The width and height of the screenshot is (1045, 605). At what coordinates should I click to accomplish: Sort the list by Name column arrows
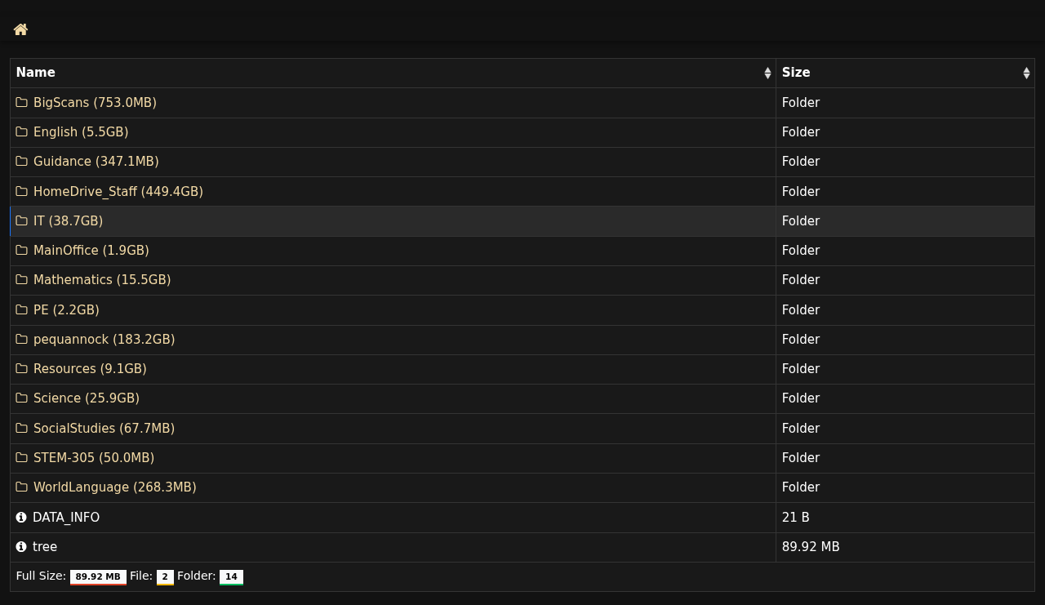767,73
